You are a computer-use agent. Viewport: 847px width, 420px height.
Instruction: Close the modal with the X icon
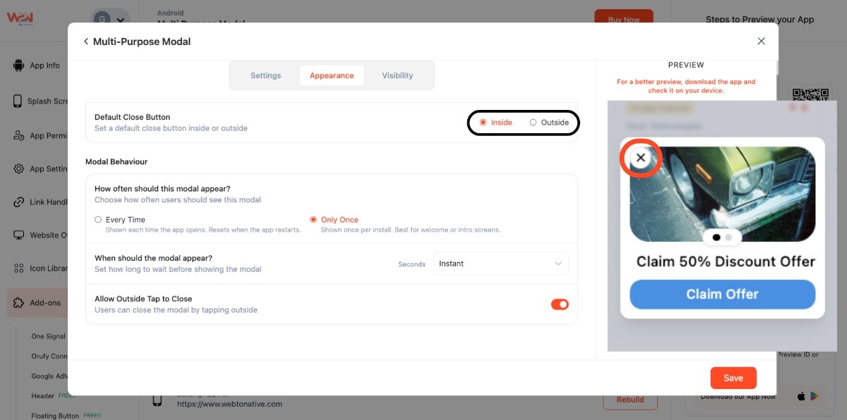tap(761, 42)
